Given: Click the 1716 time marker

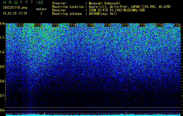Looking at the screenshot, I should (x=107, y=25).
